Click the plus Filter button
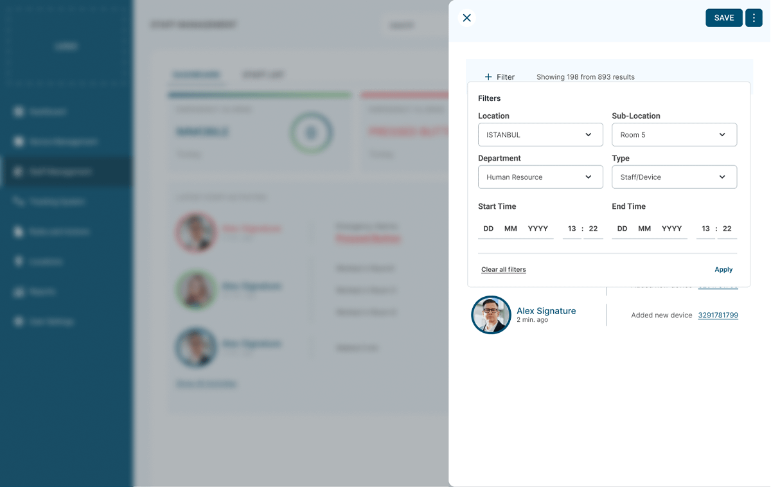The width and height of the screenshot is (771, 487). coord(499,77)
